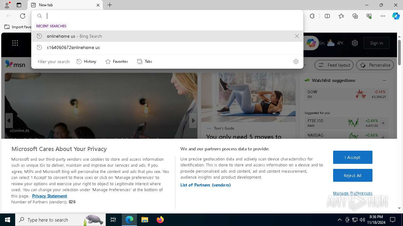
Task: Open MSN page settings gear
Action: (355, 43)
